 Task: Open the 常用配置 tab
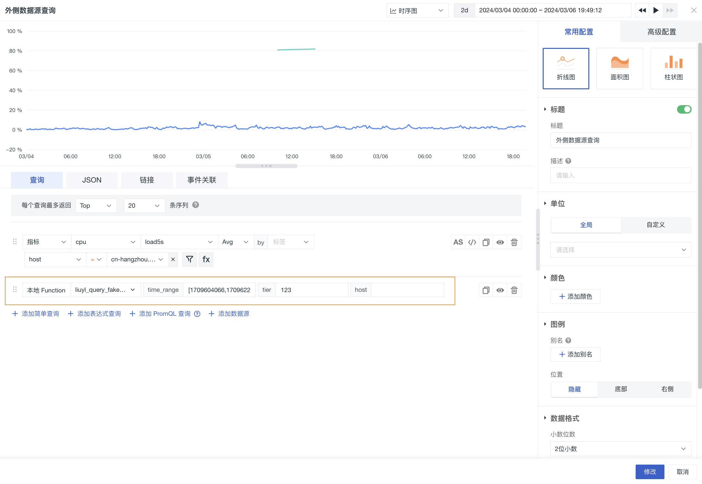(579, 32)
